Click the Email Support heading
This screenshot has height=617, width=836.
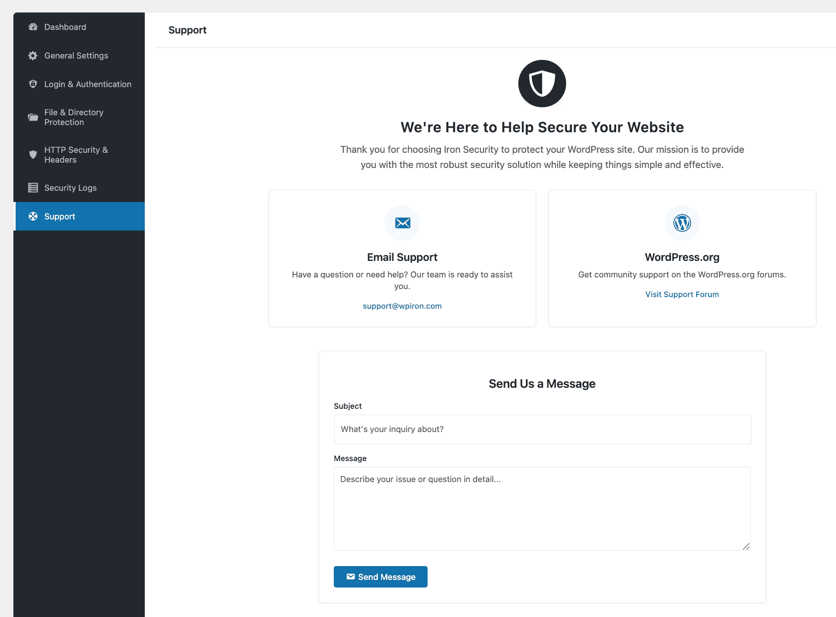pos(402,257)
